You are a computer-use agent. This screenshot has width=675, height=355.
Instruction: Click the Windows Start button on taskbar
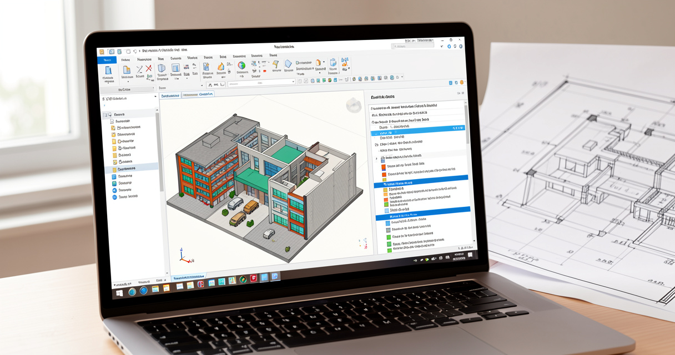119,292
